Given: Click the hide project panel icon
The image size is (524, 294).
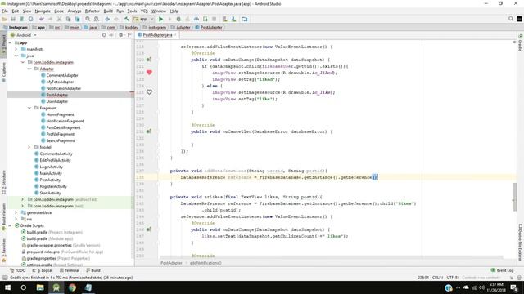Looking at the screenshot, I should [x=129, y=35].
